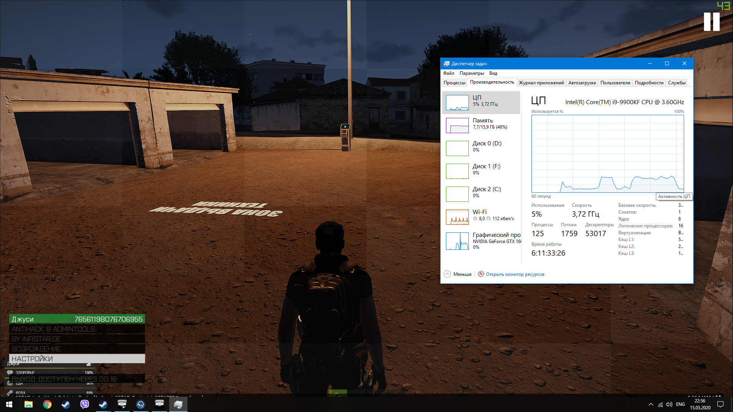Switch to the Arma 3 Launcher taskbar icon
Screen dimensions: 733x412
point(122,404)
